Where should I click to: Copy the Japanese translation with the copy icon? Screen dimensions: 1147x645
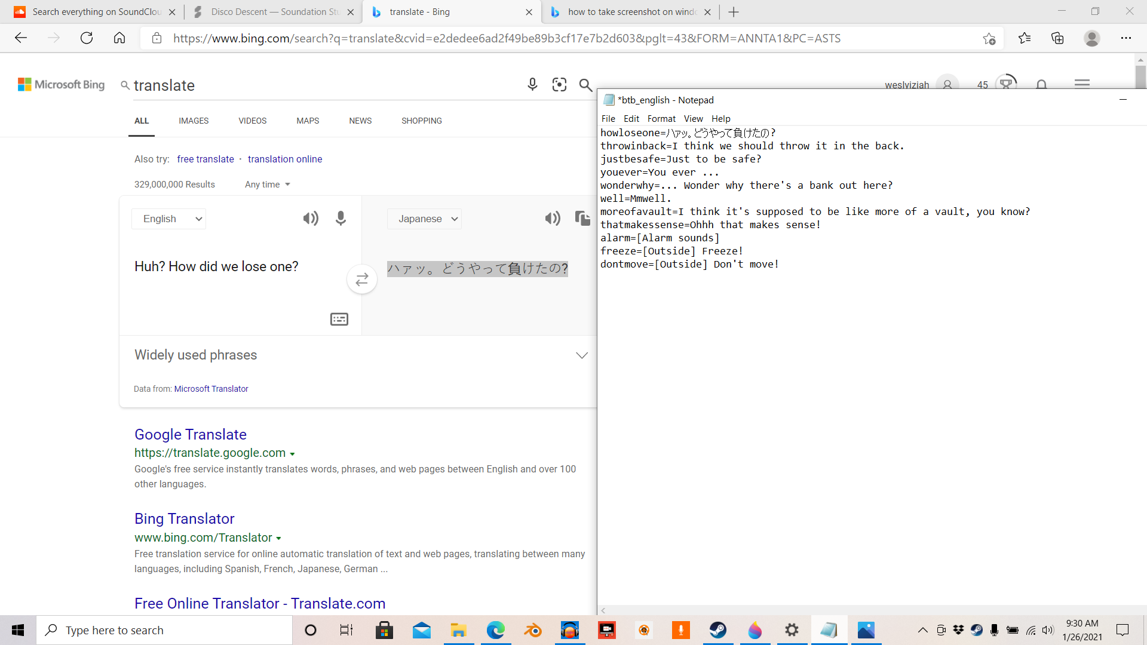582,219
